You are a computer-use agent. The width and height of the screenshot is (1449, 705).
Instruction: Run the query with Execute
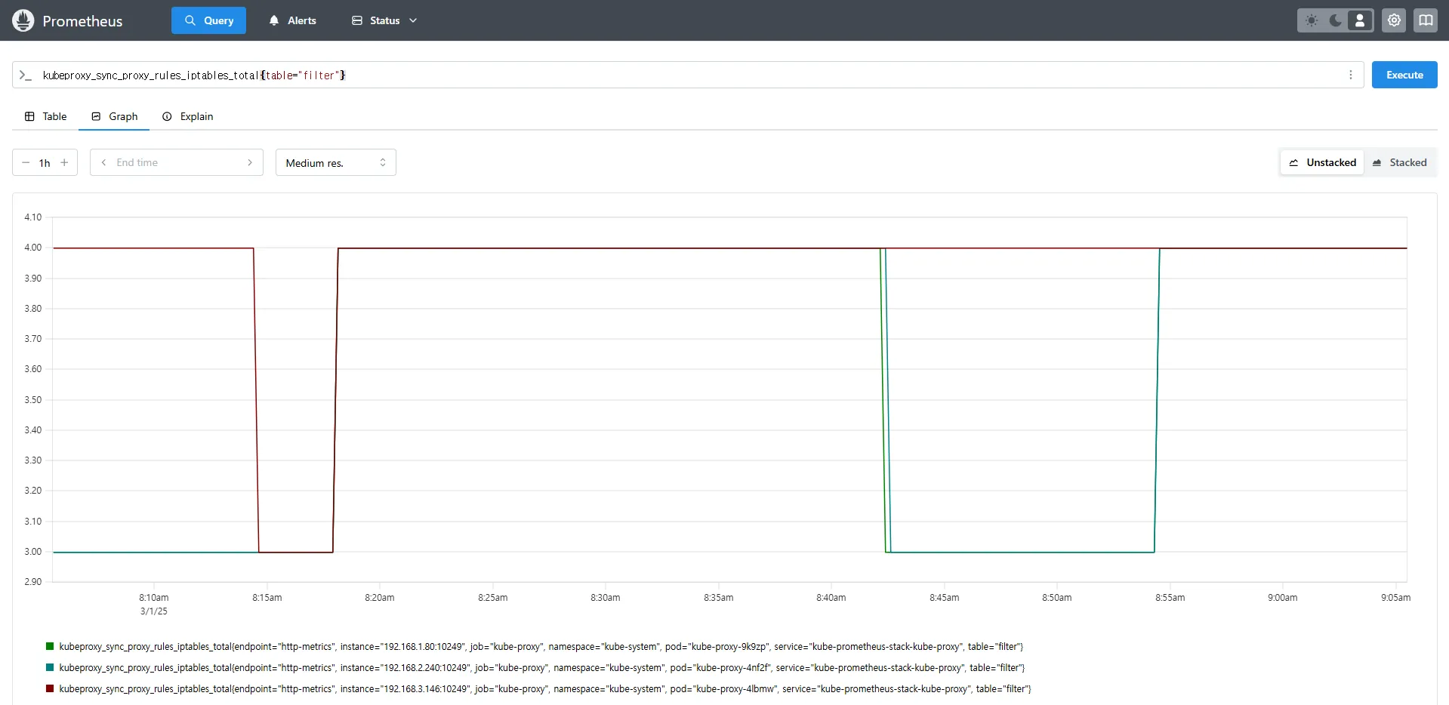(x=1404, y=75)
